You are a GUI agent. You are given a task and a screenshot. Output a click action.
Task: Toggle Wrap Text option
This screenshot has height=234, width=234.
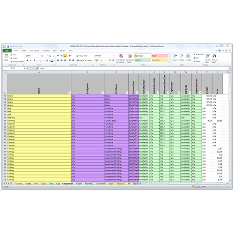coord(82,56)
